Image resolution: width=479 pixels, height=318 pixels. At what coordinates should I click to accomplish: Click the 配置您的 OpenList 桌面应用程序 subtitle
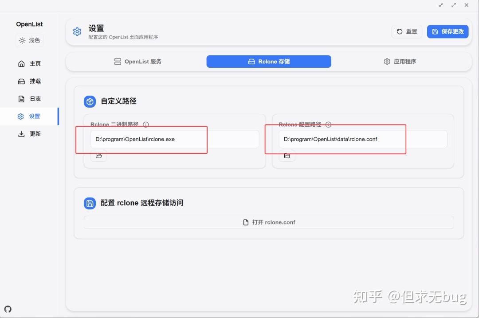123,37
